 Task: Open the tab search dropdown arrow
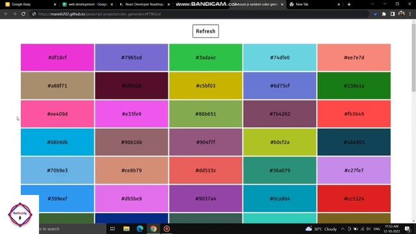372,5
